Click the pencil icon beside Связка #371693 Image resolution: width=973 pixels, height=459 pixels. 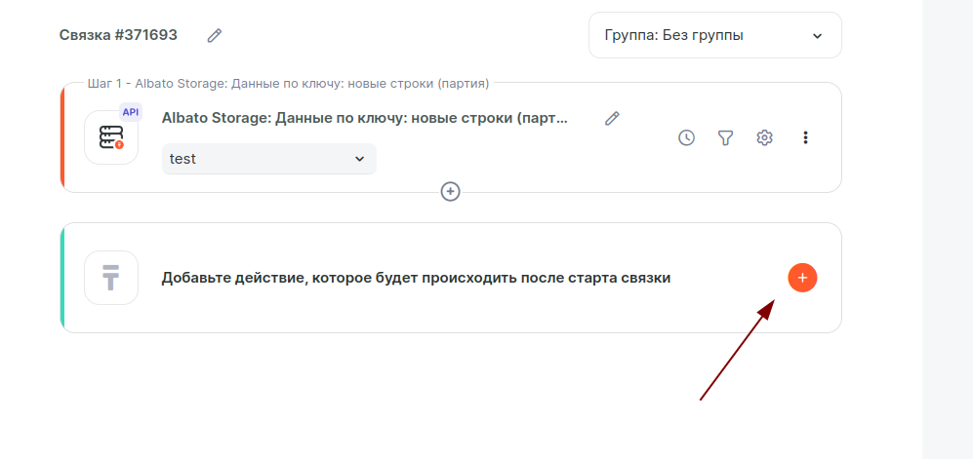pos(215,35)
